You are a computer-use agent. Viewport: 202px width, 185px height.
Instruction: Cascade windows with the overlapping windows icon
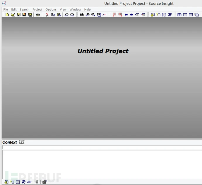[x=197, y=15]
